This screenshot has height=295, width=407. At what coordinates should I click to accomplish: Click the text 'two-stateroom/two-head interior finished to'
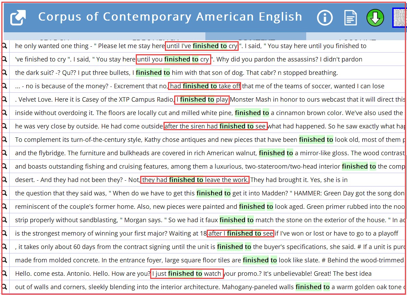coord(310,167)
